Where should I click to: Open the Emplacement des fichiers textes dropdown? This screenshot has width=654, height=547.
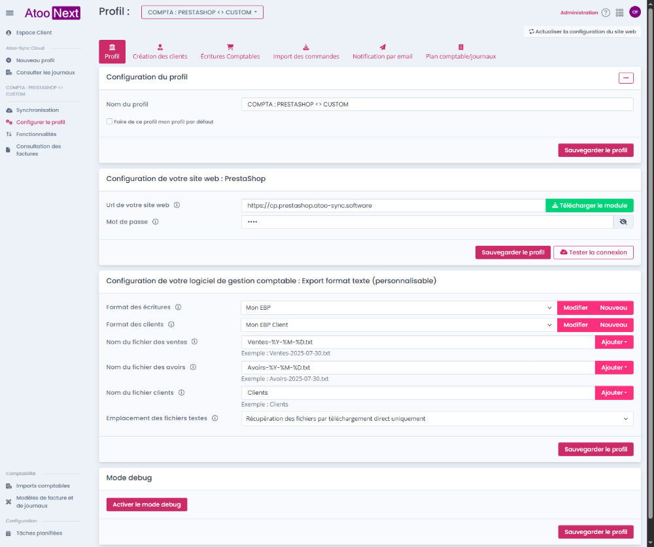point(437,419)
